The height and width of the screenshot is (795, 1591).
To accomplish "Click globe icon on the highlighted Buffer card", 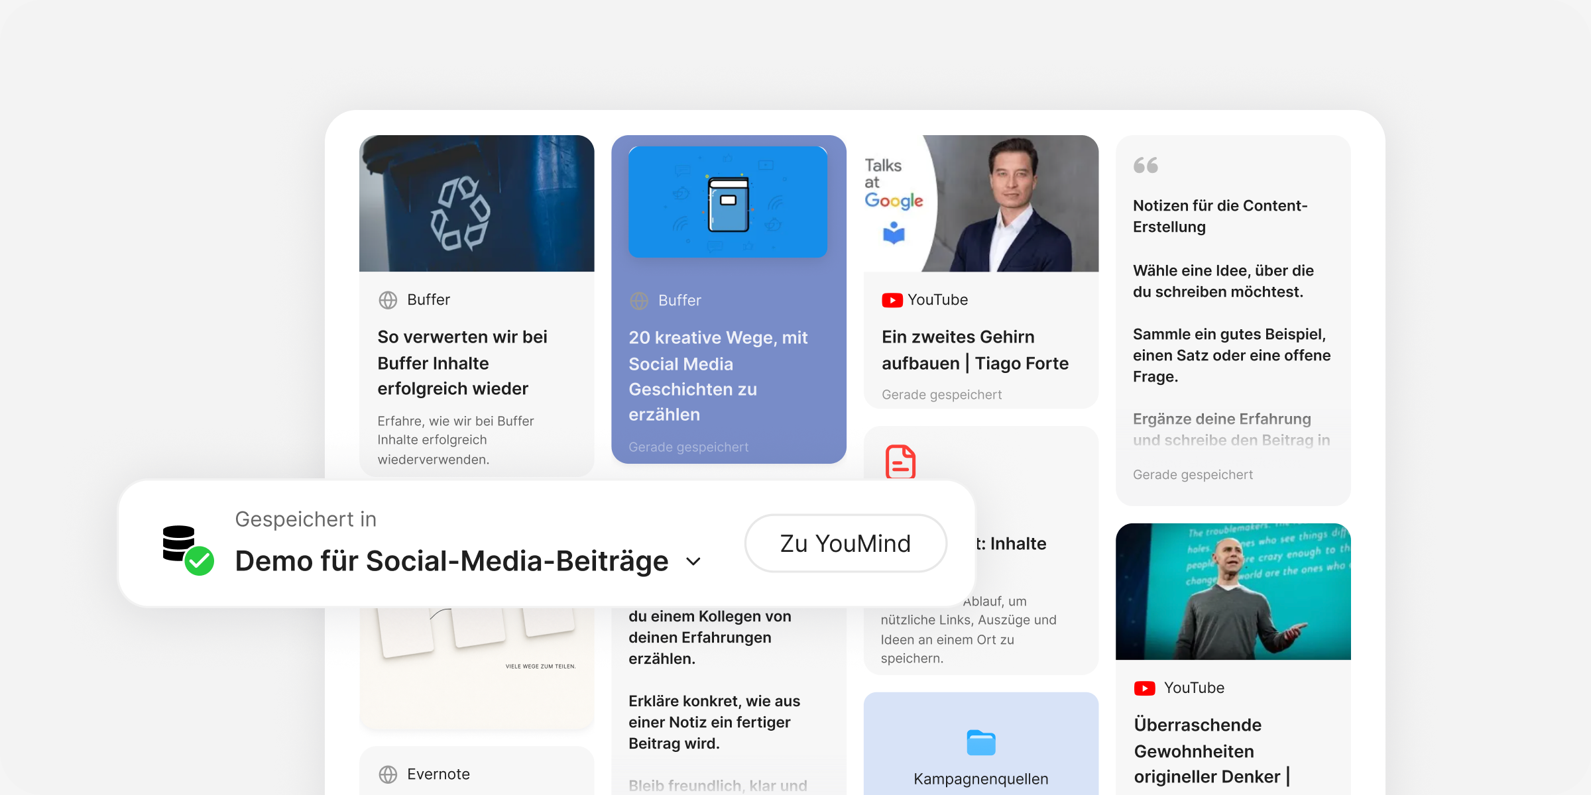I will [x=639, y=301].
